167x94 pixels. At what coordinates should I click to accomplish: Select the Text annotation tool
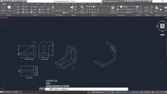(53, 9)
